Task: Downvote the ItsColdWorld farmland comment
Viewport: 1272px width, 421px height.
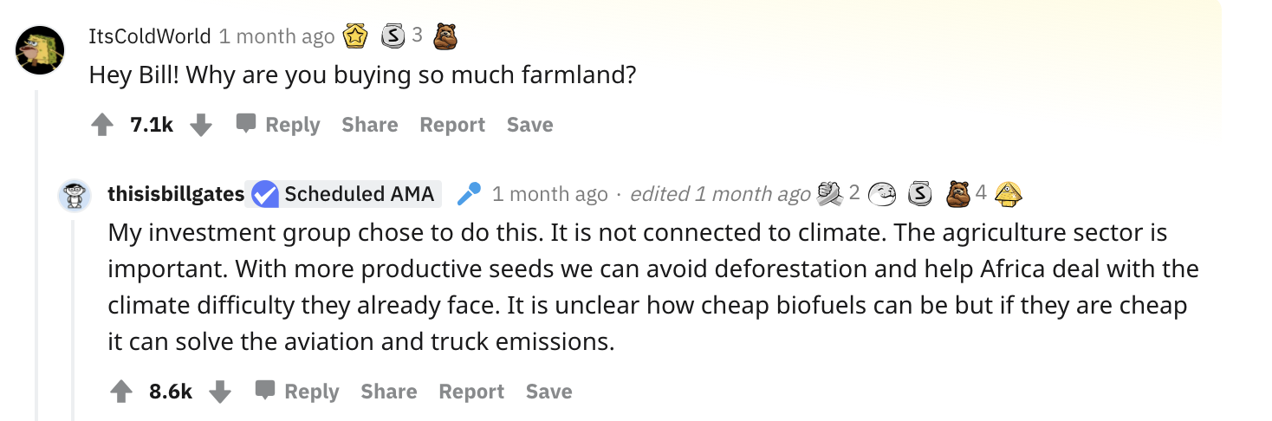Action: (201, 126)
